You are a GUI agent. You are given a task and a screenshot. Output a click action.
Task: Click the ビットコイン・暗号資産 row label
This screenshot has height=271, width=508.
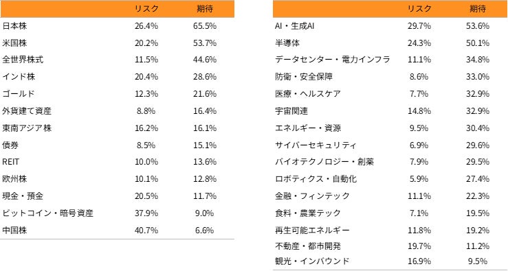coord(47,213)
